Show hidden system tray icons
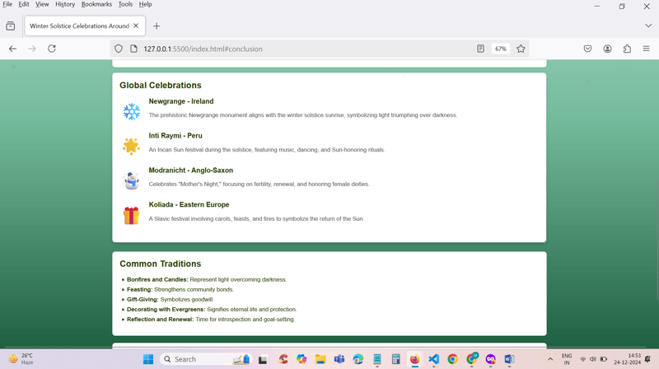Image resolution: width=659 pixels, height=369 pixels. tap(550, 359)
